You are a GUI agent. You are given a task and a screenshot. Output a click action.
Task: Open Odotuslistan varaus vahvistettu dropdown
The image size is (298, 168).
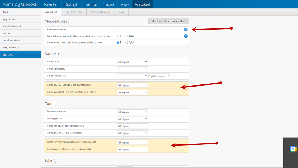coord(132,133)
